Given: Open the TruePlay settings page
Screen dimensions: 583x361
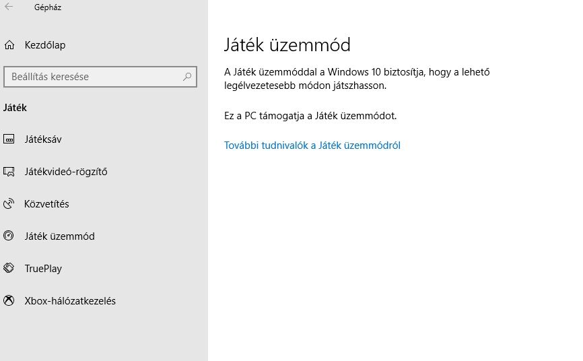Looking at the screenshot, I should click(43, 269).
